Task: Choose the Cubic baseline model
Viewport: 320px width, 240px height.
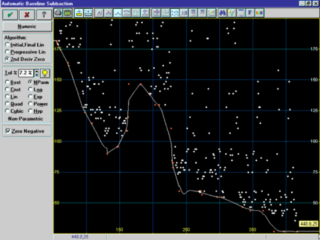Action: tap(14, 111)
